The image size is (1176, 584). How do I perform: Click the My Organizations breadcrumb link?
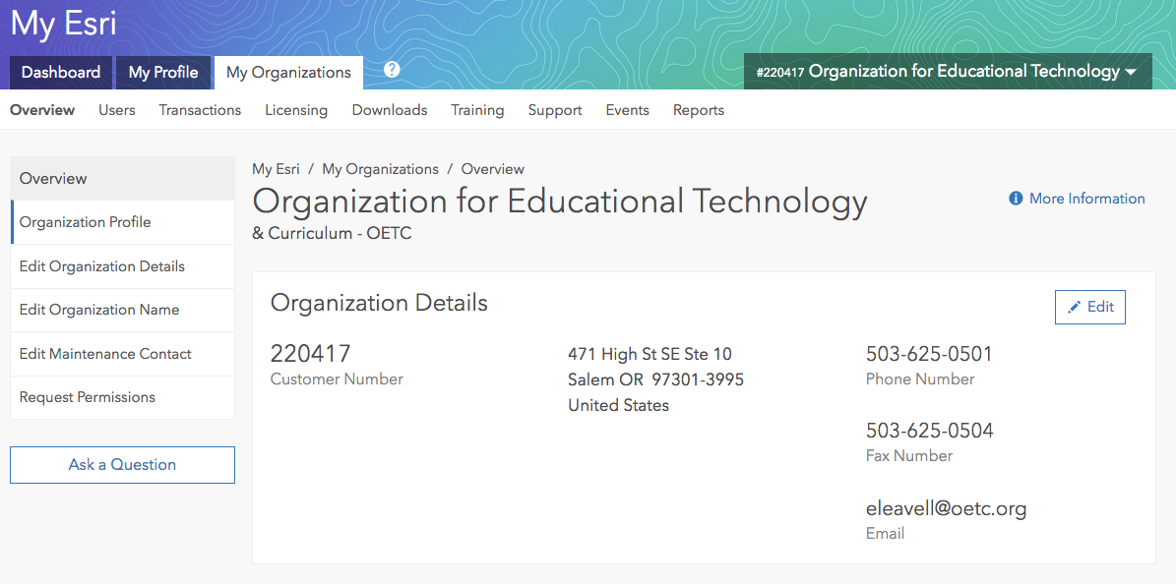point(380,169)
